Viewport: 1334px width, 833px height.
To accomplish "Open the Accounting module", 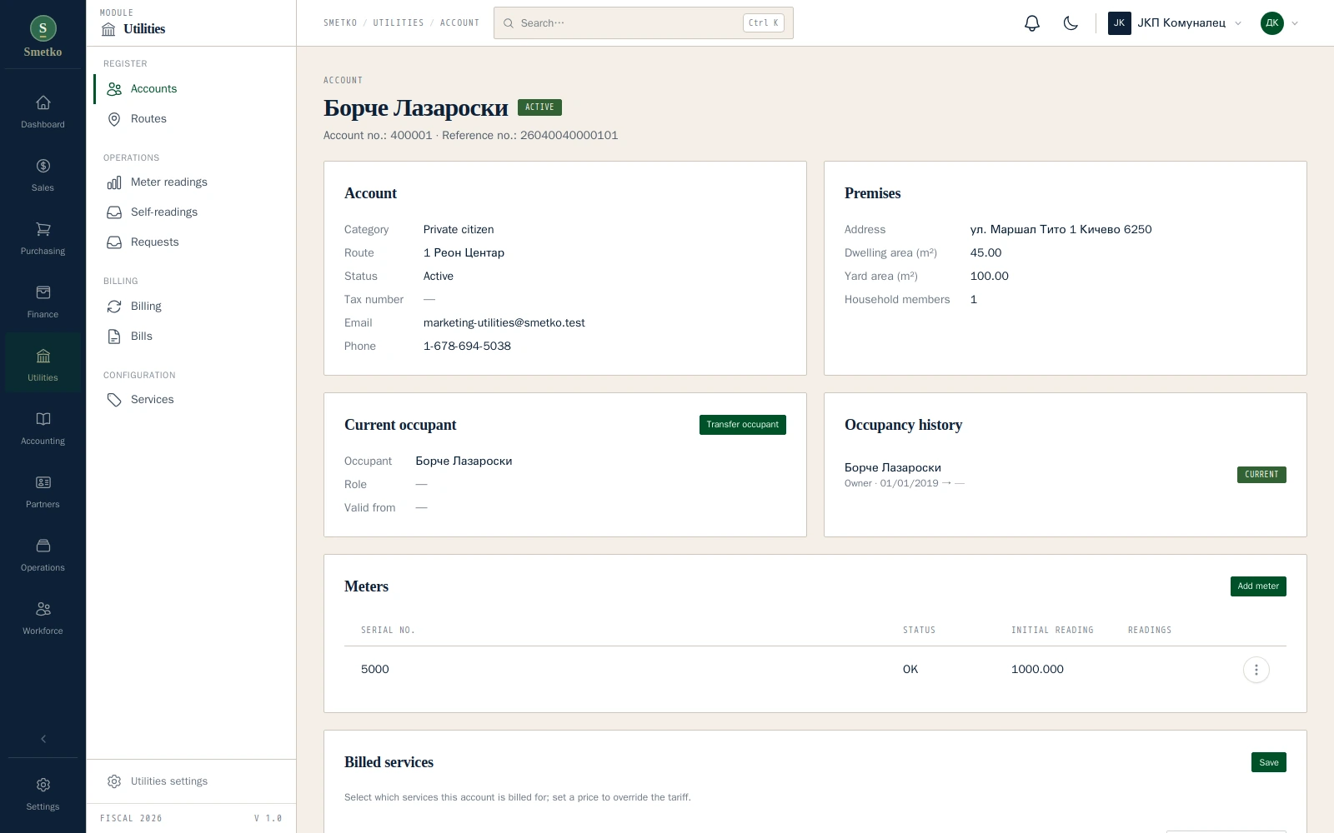I will [x=43, y=429].
